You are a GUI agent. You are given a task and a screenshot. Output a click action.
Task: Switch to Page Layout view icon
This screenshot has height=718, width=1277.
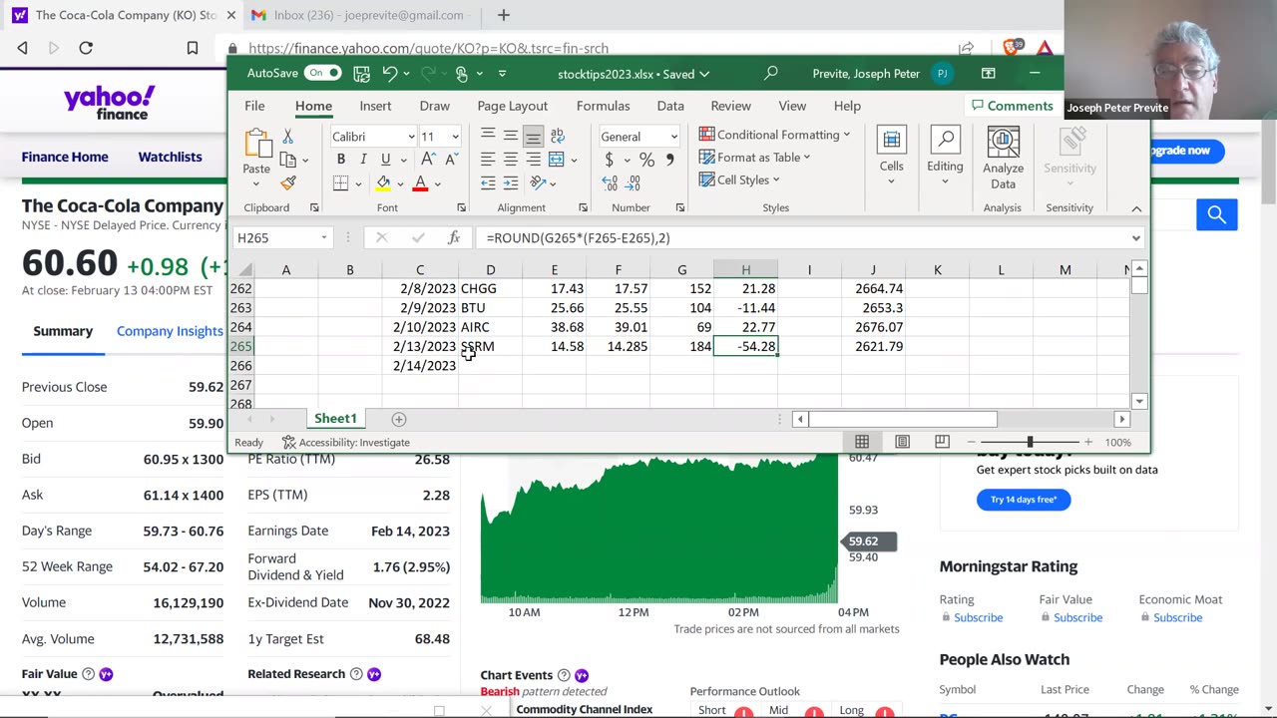point(902,442)
